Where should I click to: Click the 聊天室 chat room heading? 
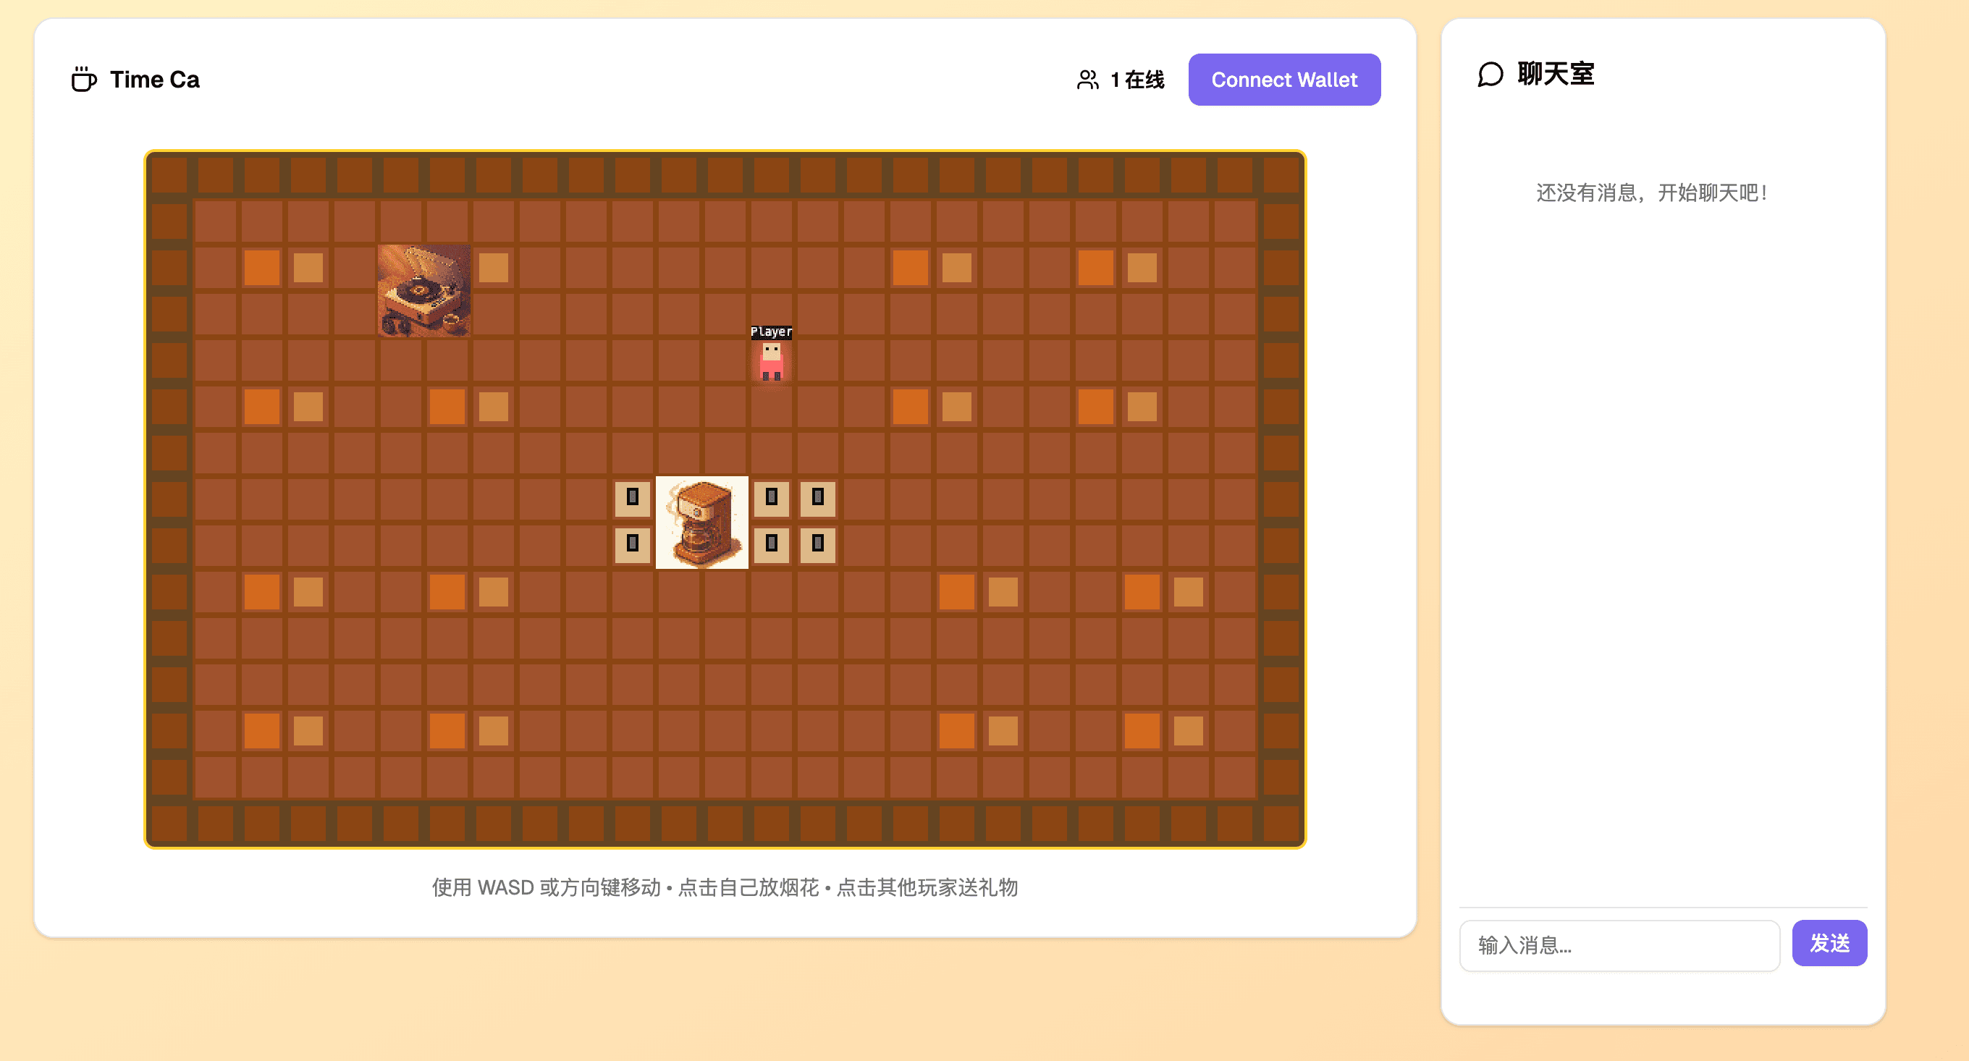pos(1555,74)
